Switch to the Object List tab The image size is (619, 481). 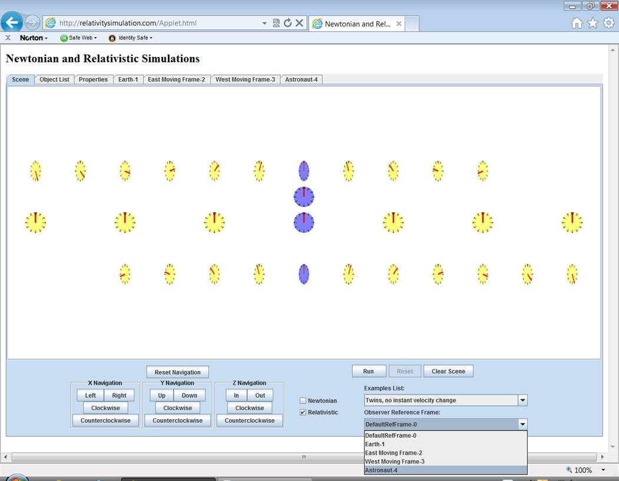(54, 79)
